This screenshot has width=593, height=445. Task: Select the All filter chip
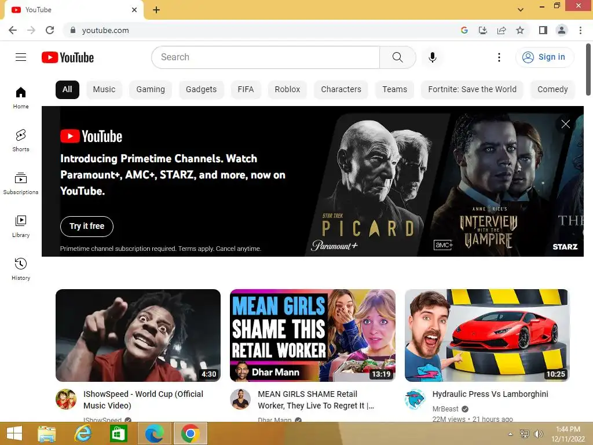[x=67, y=90]
